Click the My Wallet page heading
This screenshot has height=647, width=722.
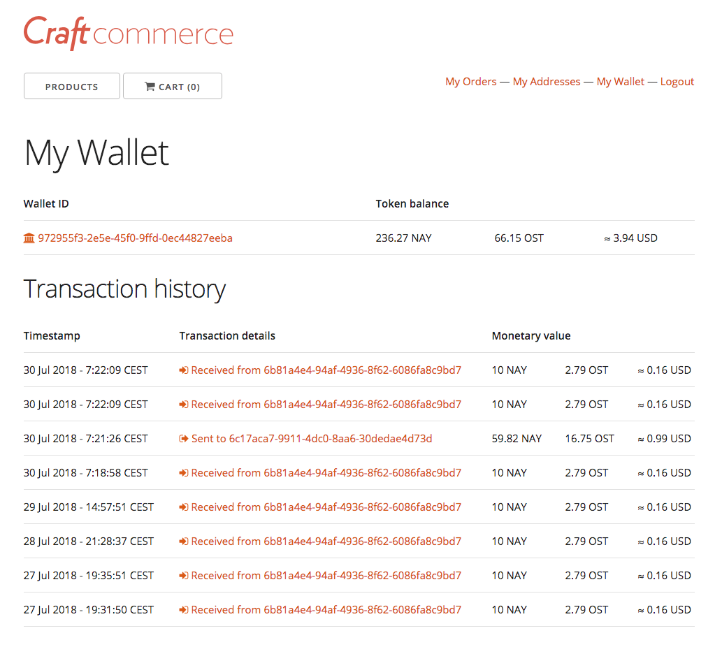point(96,153)
